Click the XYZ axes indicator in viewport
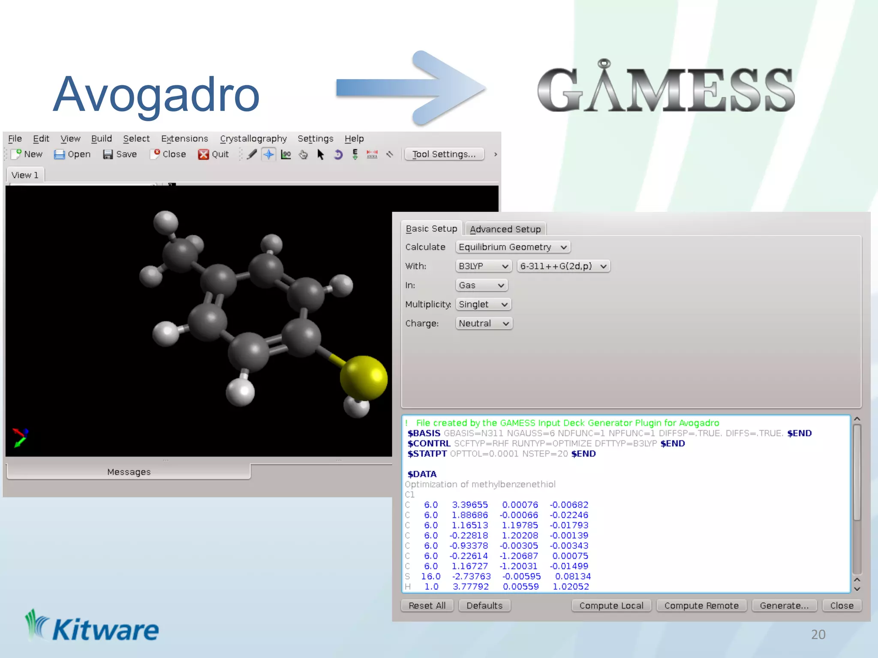Image resolution: width=878 pixels, height=658 pixels. tap(20, 437)
